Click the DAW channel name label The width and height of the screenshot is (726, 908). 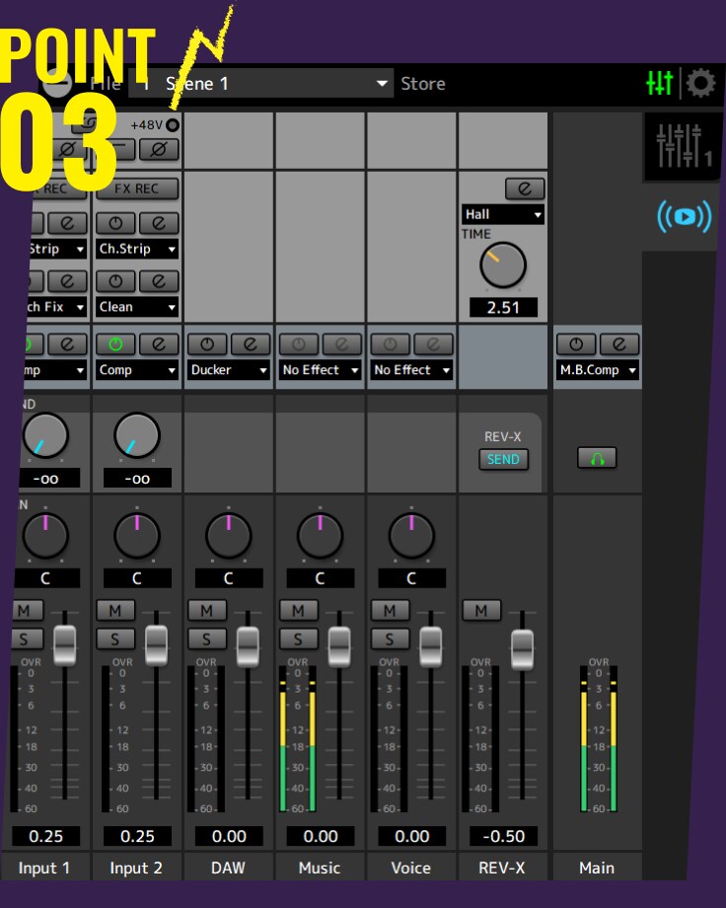coord(228,868)
